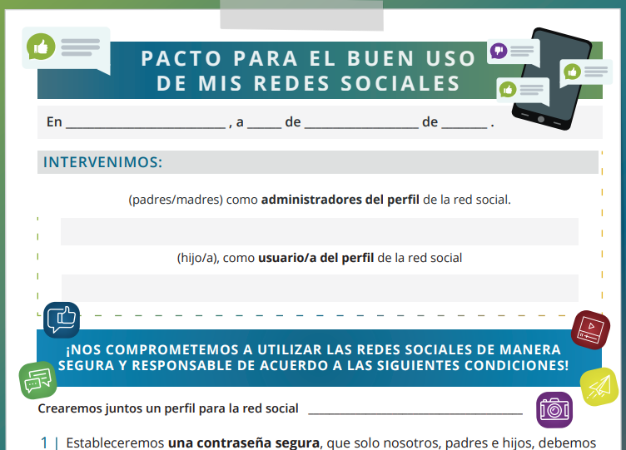Click the green chat messages icon
626x450 pixels.
coord(38,380)
